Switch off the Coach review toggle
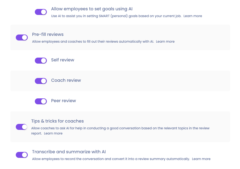The image size is (240, 169). click(x=41, y=81)
